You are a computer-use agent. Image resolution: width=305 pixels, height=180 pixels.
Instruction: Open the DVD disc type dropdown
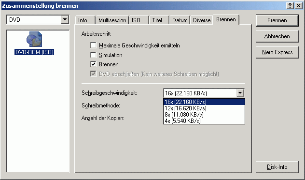click(x=65, y=20)
